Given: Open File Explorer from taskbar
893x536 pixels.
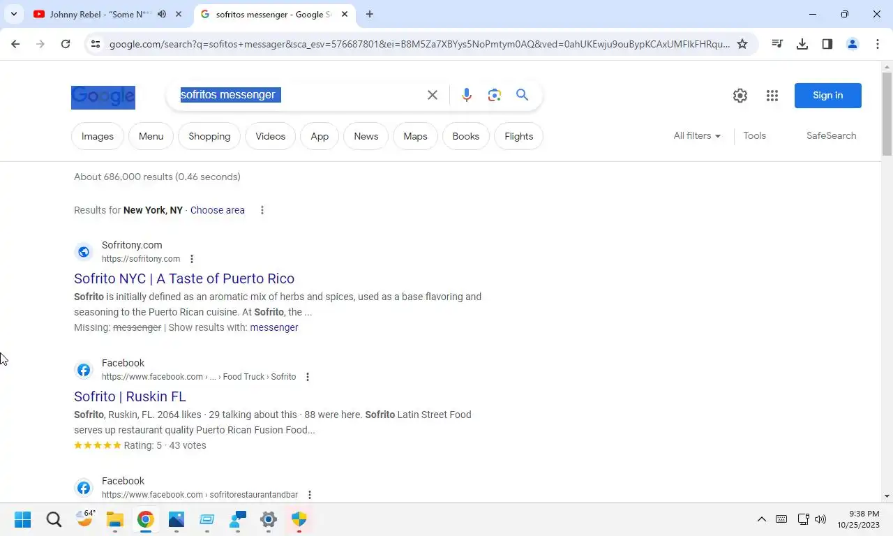Looking at the screenshot, I should tap(114, 519).
